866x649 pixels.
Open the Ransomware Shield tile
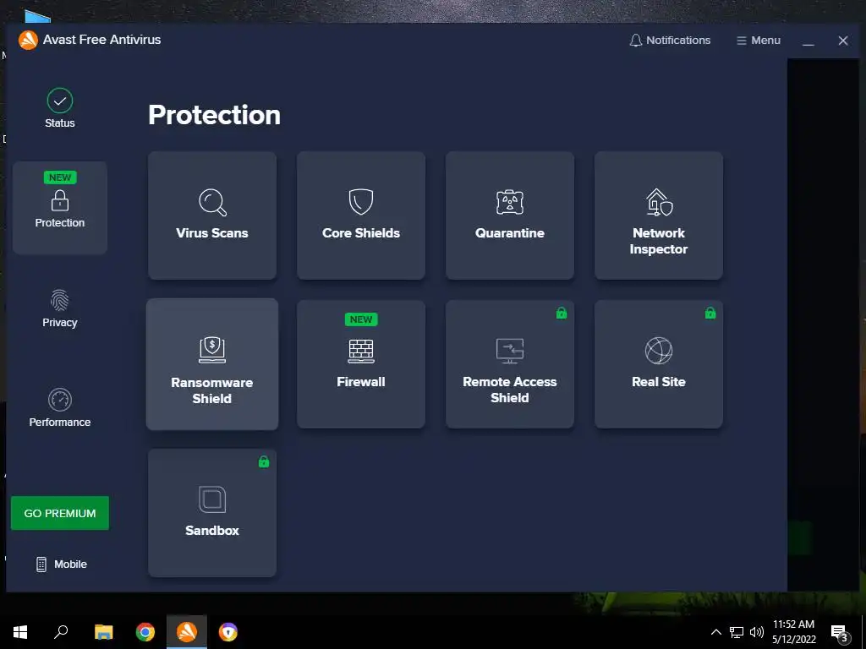(x=212, y=364)
